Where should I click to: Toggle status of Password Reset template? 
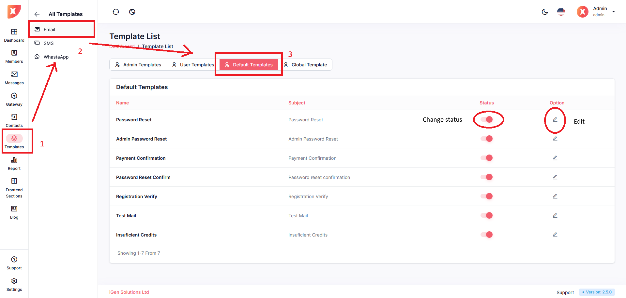[486, 120]
